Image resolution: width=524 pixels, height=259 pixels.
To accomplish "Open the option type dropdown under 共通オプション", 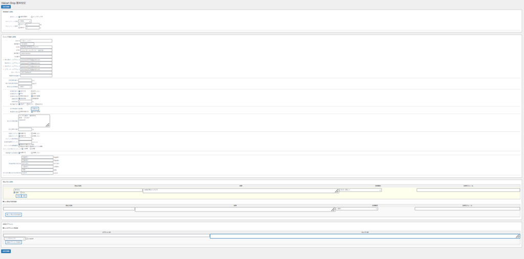I will [x=13, y=238].
